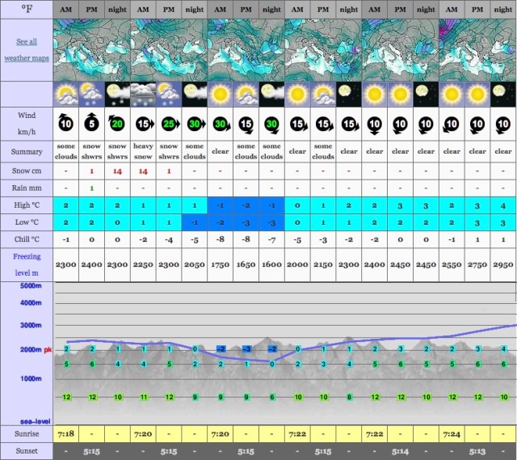Click the green 8 chart temperature marker

pyautogui.click(x=350, y=397)
